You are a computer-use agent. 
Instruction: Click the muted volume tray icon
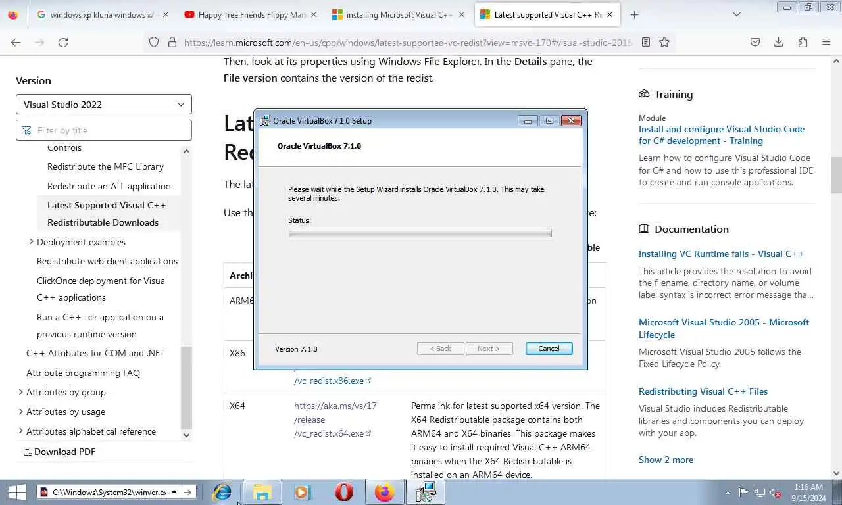pos(776,493)
